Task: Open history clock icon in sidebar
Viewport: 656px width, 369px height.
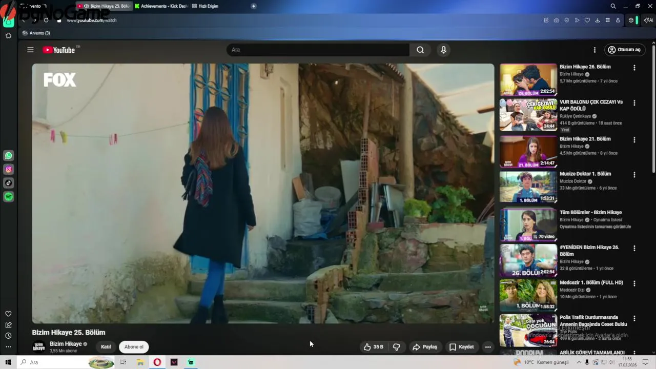Action: 8,336
